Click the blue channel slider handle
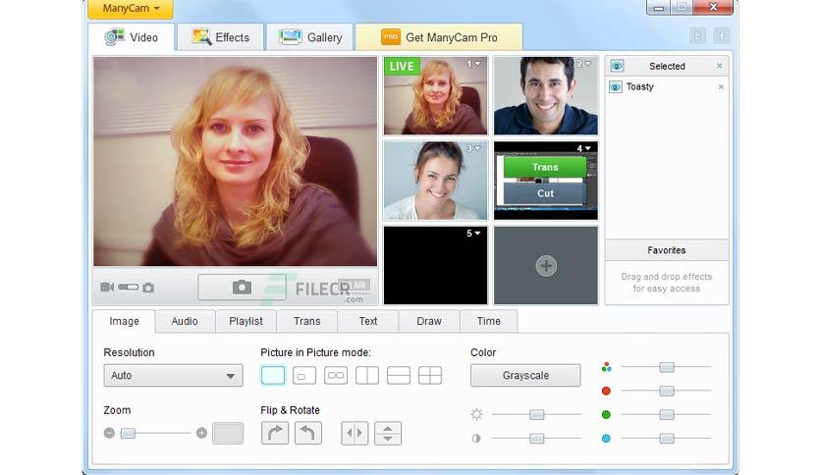 (667, 439)
